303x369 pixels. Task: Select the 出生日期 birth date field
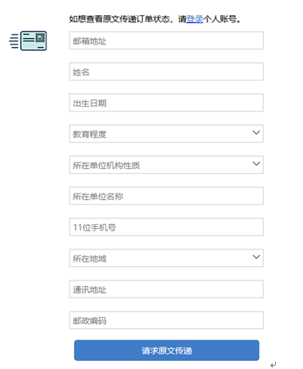(167, 103)
